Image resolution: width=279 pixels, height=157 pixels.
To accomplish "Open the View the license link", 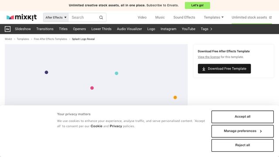I will point(209,57).
